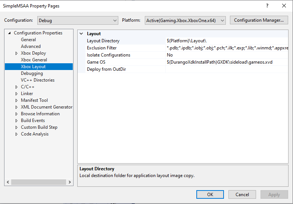The height and width of the screenshot is (204, 293).
Task: Expand the Code Analysis node
Action: (x=17, y=134)
